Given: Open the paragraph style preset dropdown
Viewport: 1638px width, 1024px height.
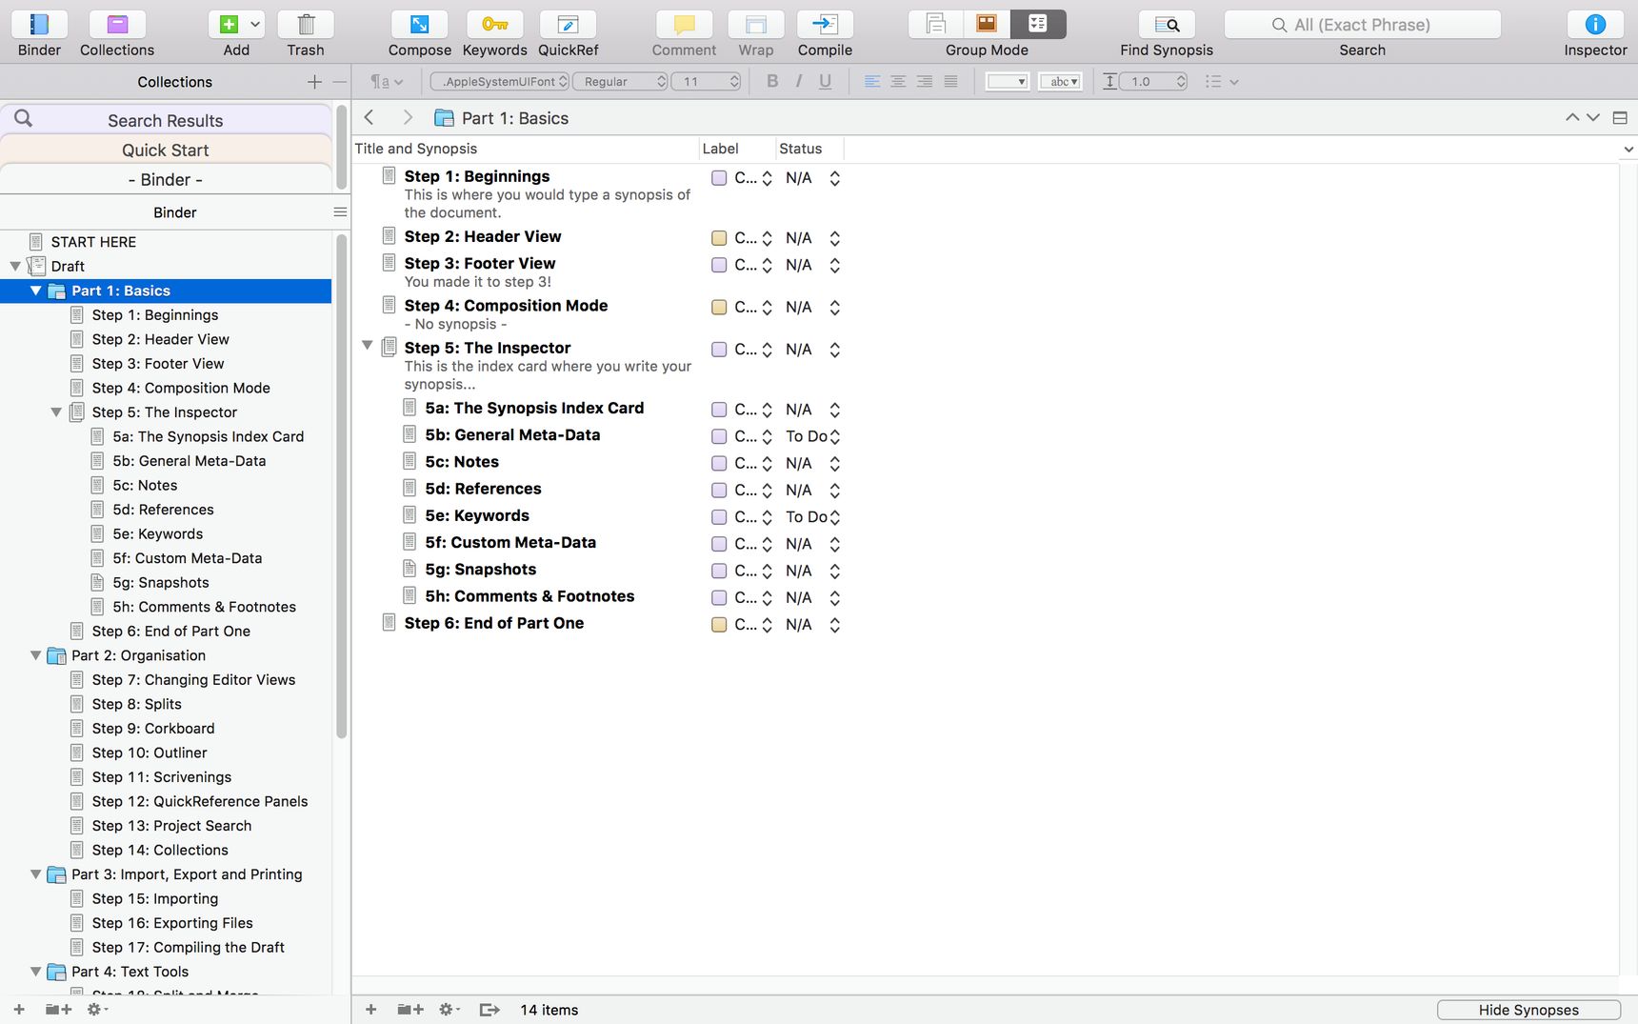Looking at the screenshot, I should point(387,81).
